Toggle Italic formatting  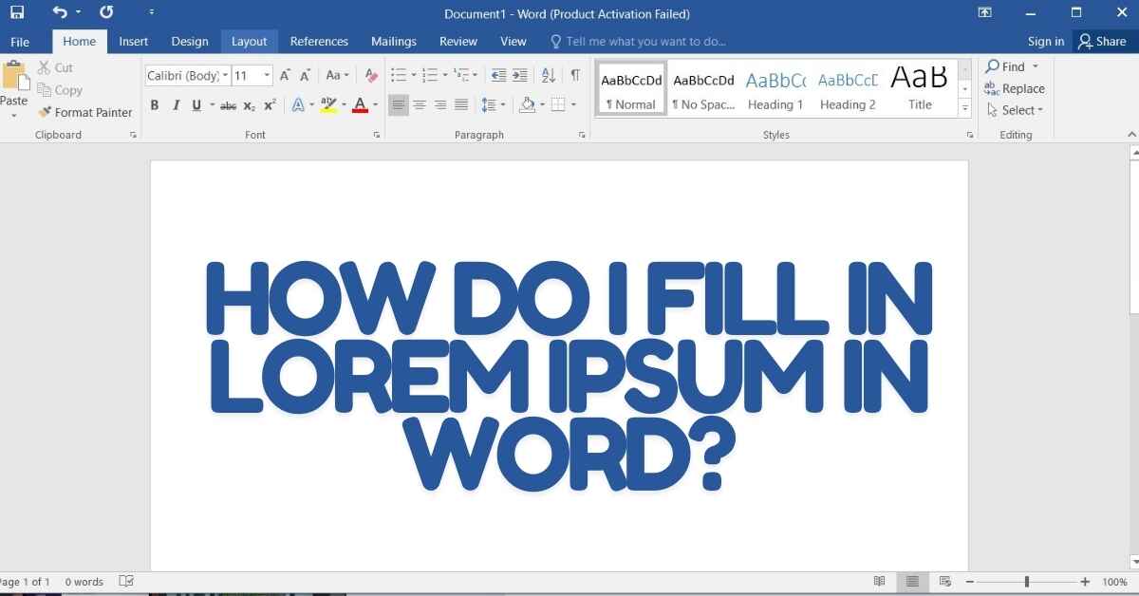176,105
